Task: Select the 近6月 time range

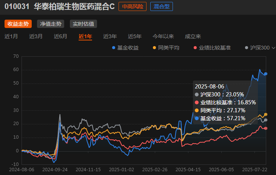Action: click(x=60, y=36)
